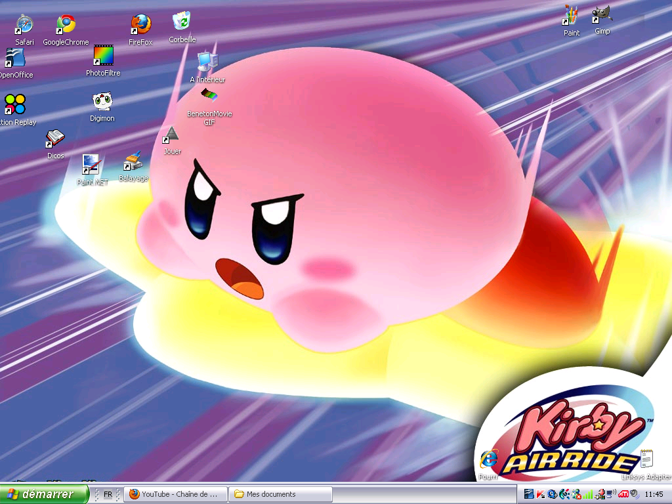
Task: Click the MSN Messenger tray icon
Action: pyautogui.click(x=576, y=494)
